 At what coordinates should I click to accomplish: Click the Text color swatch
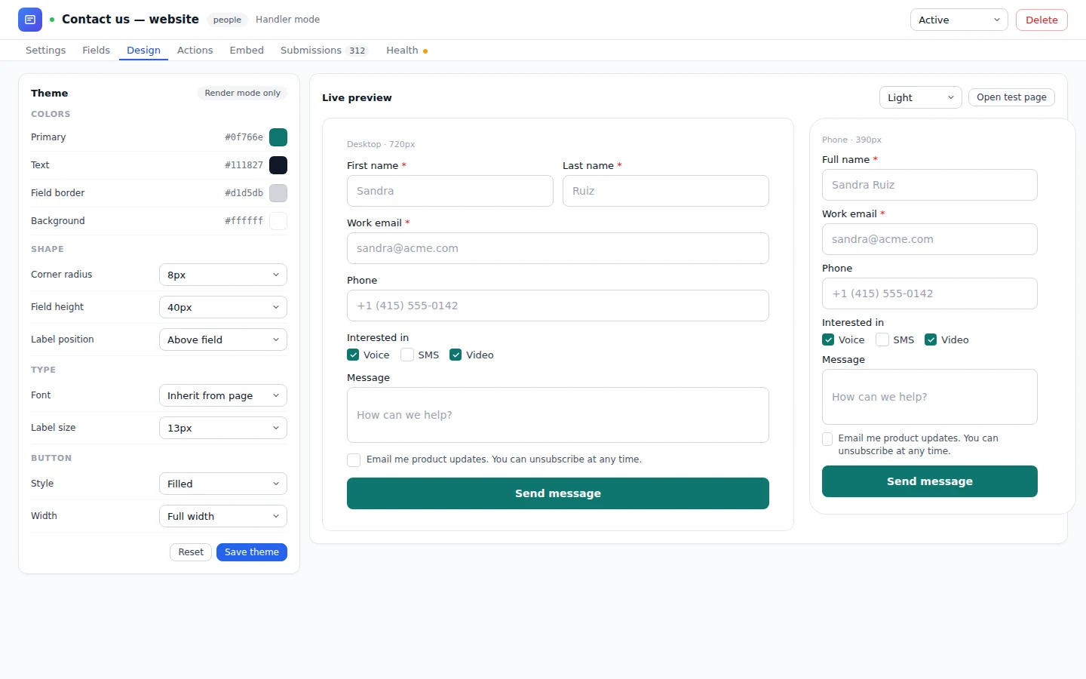pyautogui.click(x=278, y=165)
